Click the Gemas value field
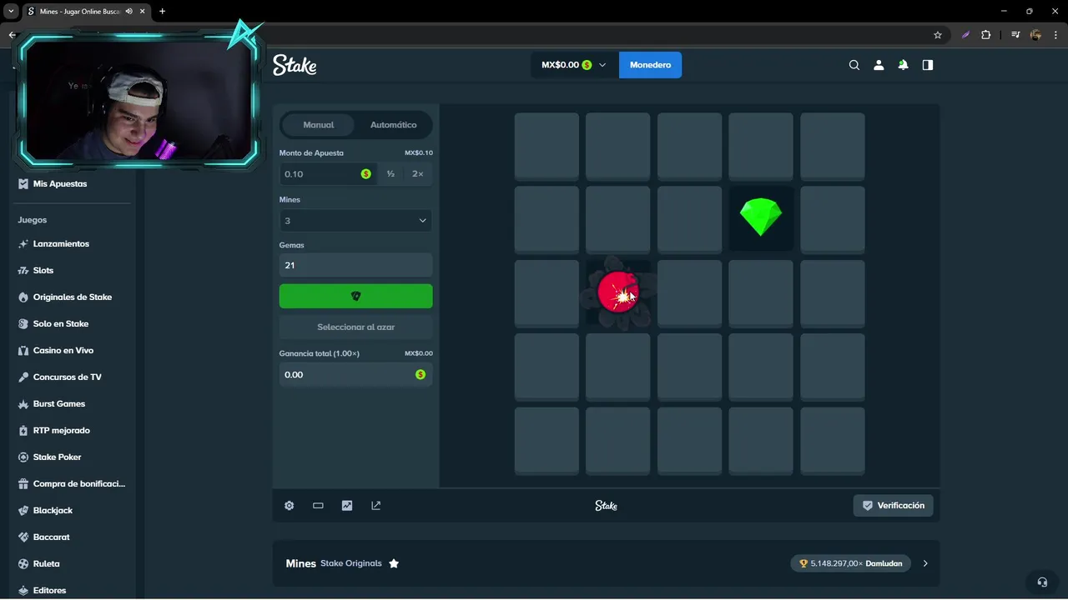This screenshot has height=600, width=1068. pyautogui.click(x=355, y=265)
